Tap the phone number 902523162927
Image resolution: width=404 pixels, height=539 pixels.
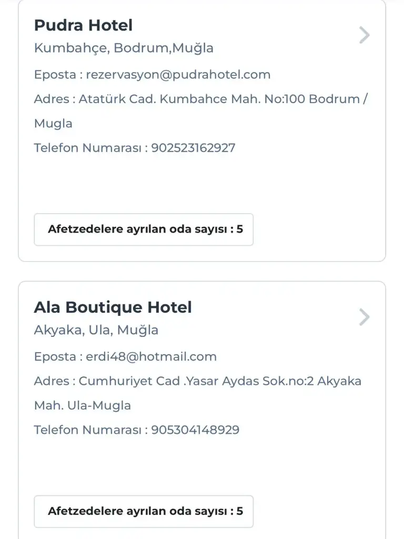tap(193, 148)
